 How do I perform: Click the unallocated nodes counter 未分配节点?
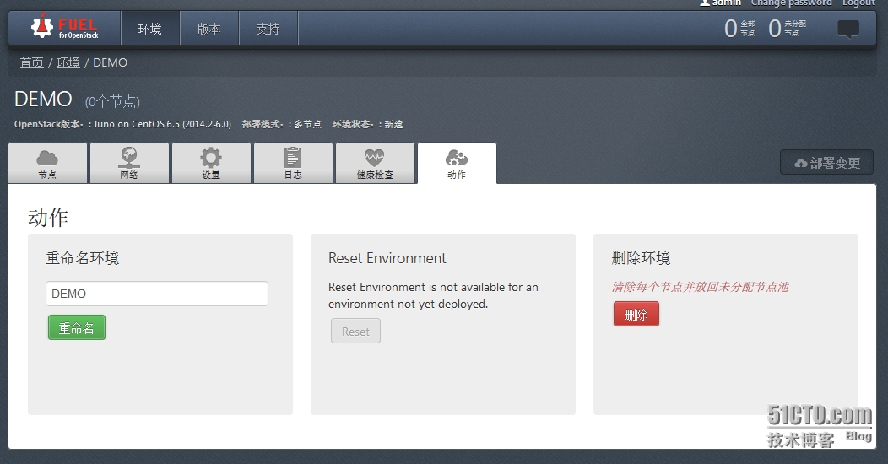click(x=787, y=29)
